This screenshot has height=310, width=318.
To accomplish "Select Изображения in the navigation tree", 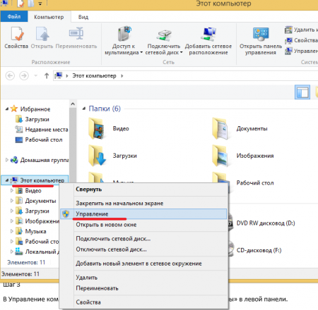I will (42, 221).
